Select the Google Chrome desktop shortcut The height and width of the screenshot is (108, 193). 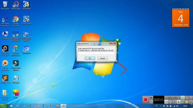click(x=16, y=21)
